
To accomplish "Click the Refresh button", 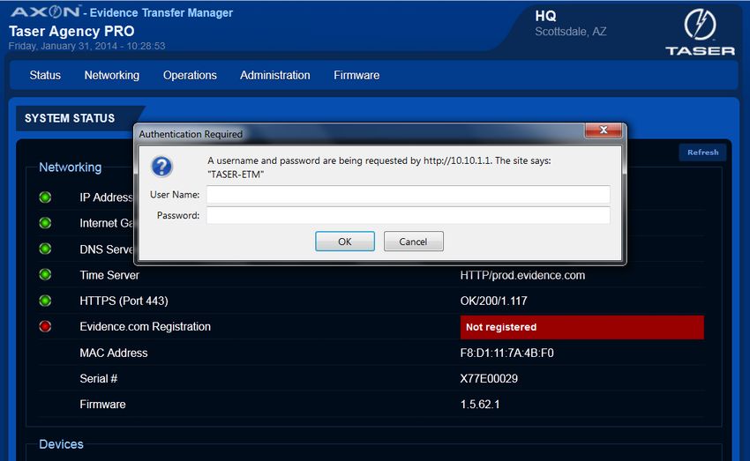I will (x=702, y=152).
